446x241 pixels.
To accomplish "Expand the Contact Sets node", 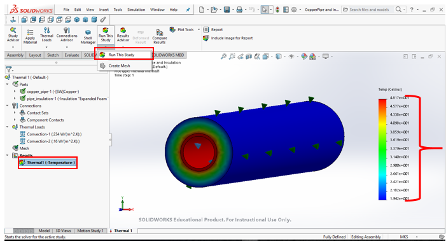I will (x=15, y=113).
